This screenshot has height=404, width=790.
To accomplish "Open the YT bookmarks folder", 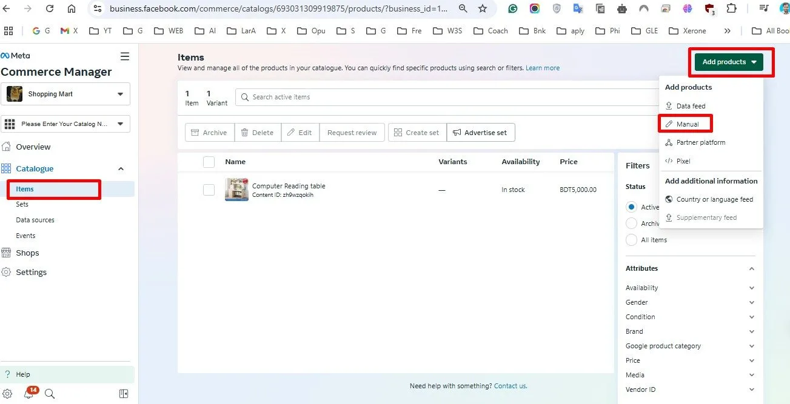I will (x=101, y=31).
